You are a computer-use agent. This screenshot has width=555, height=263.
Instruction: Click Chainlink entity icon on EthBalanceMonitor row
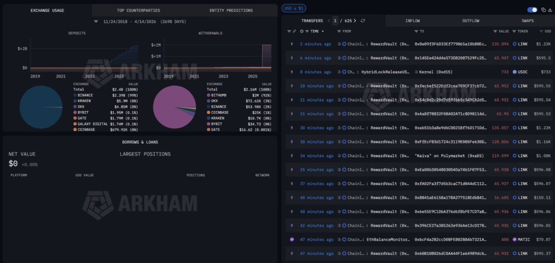click(x=344, y=240)
